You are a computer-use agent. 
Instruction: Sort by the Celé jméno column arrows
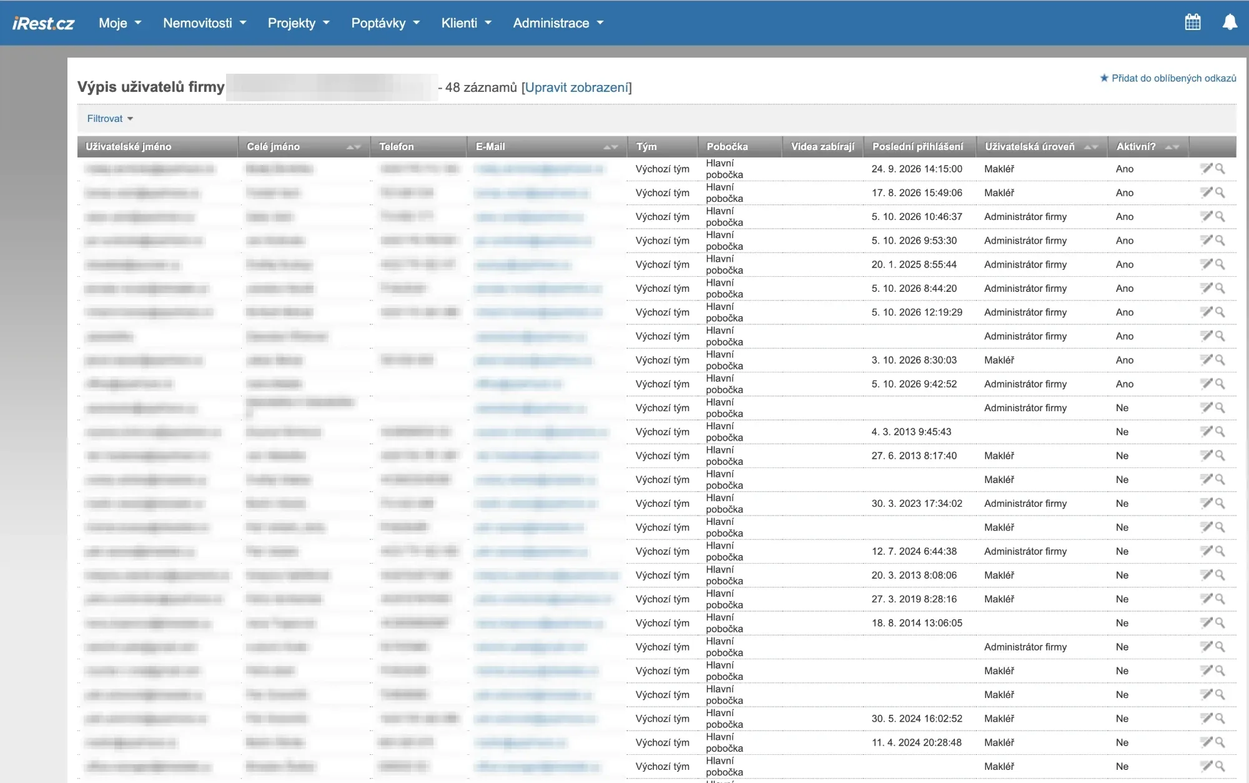click(353, 147)
